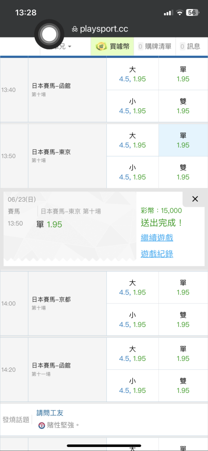Deselect highlighted 單 1.95 for 東京 race
Image resolution: width=208 pixels, height=451 pixels.
183,140
